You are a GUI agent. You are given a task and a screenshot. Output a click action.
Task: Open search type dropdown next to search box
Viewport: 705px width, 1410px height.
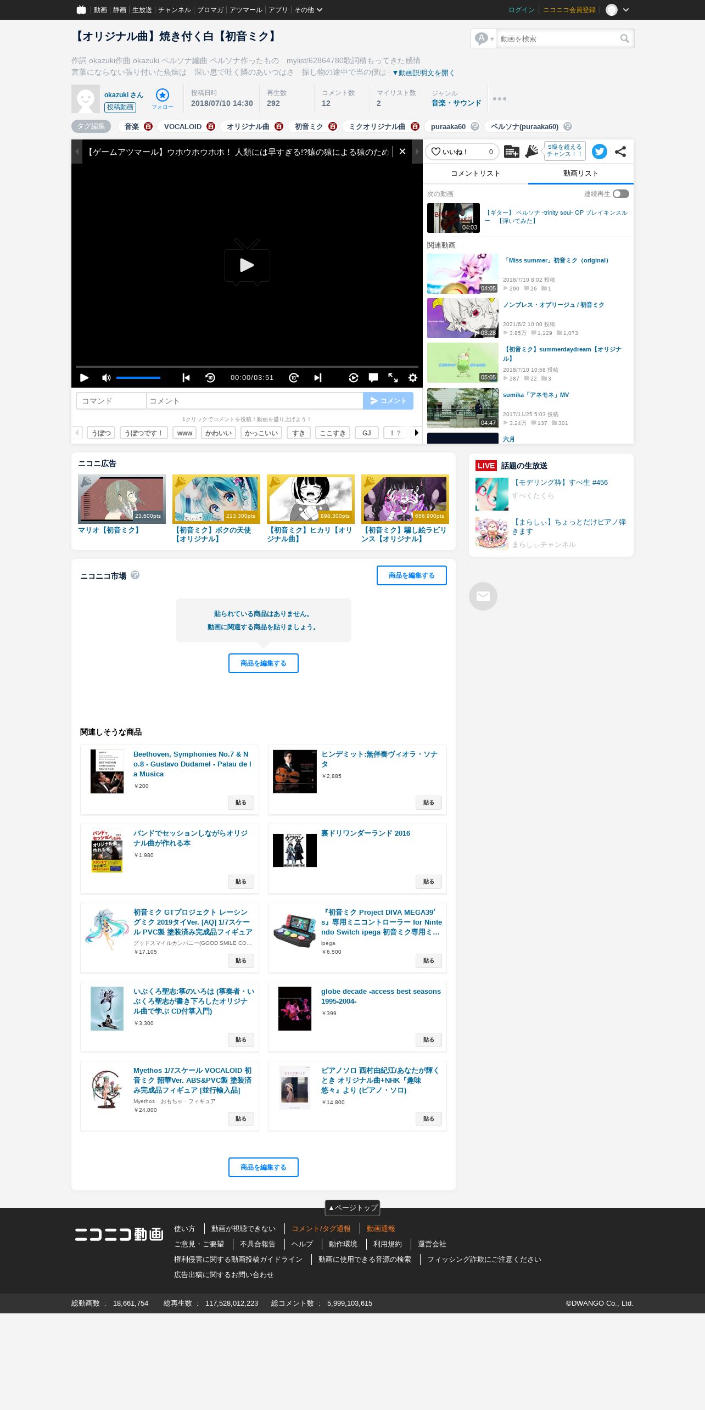[x=484, y=38]
